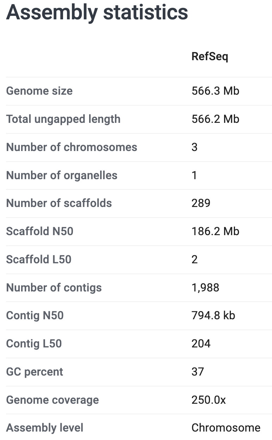The width and height of the screenshot is (272, 440).
Task: Select the Genome size row label
Action: (39, 91)
